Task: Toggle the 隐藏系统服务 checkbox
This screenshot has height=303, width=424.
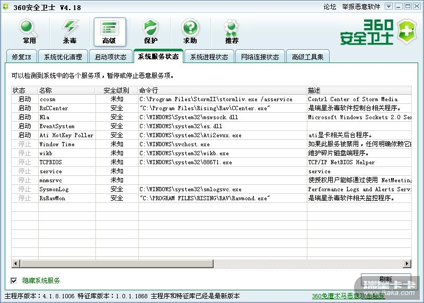Action: (14, 281)
